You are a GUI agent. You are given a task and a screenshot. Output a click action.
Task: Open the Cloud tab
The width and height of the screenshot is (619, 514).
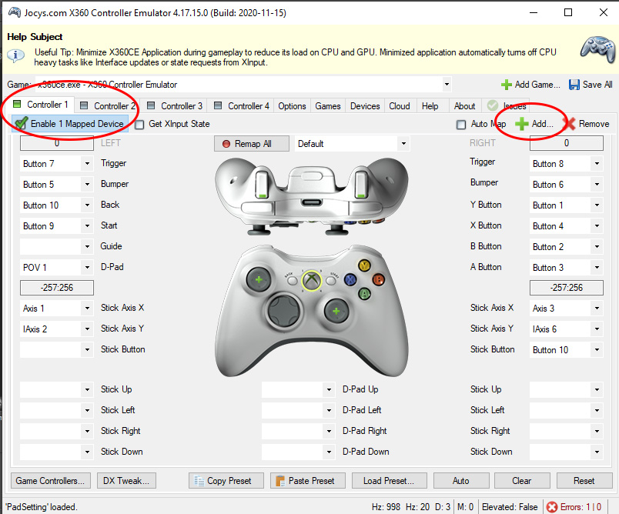(x=400, y=105)
